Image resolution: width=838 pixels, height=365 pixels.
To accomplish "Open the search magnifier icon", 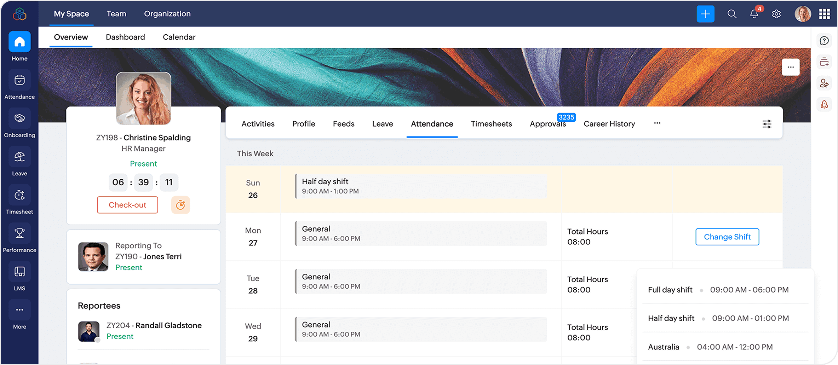I will coord(732,14).
